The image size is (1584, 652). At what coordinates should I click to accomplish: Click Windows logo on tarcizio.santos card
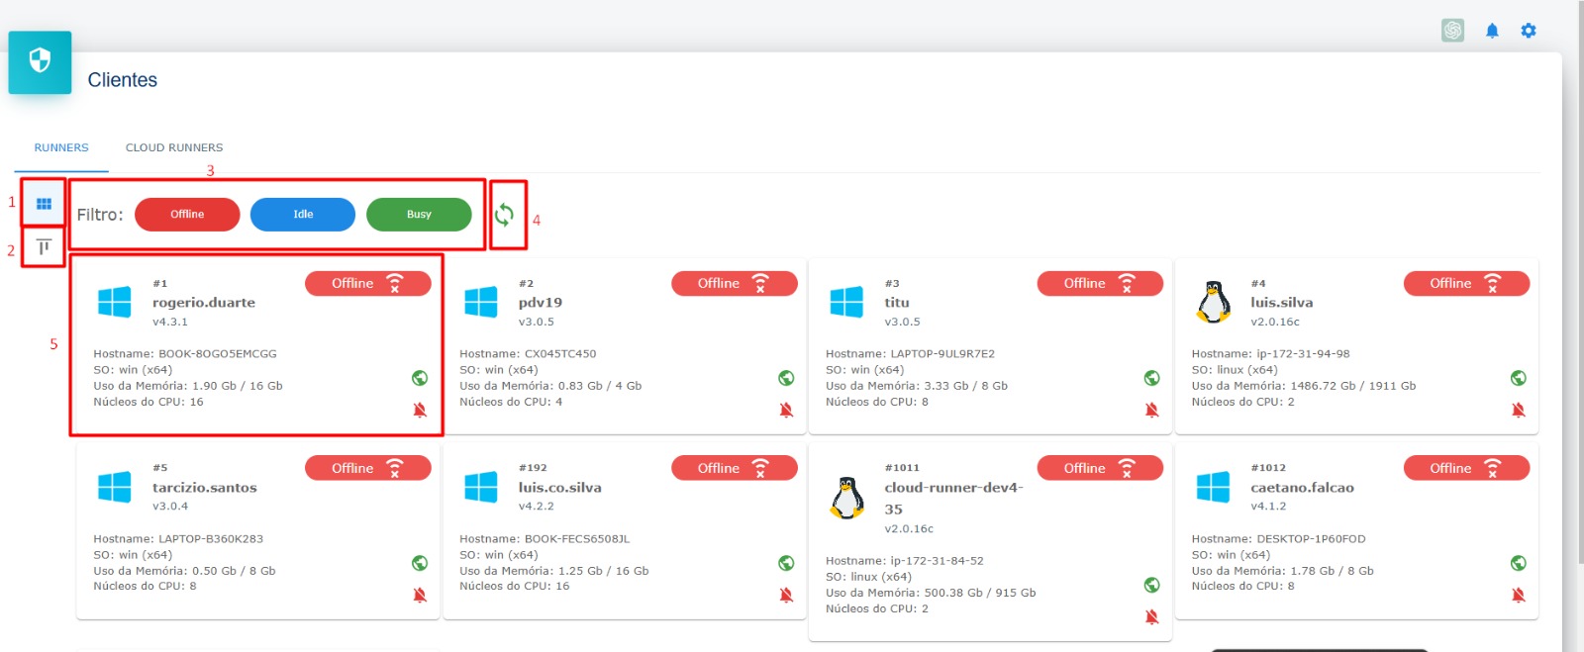[x=115, y=487]
